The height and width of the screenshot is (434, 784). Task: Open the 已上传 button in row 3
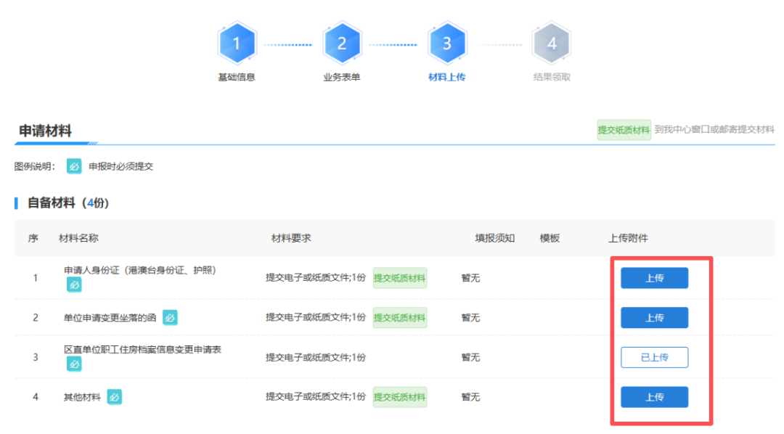(x=654, y=358)
